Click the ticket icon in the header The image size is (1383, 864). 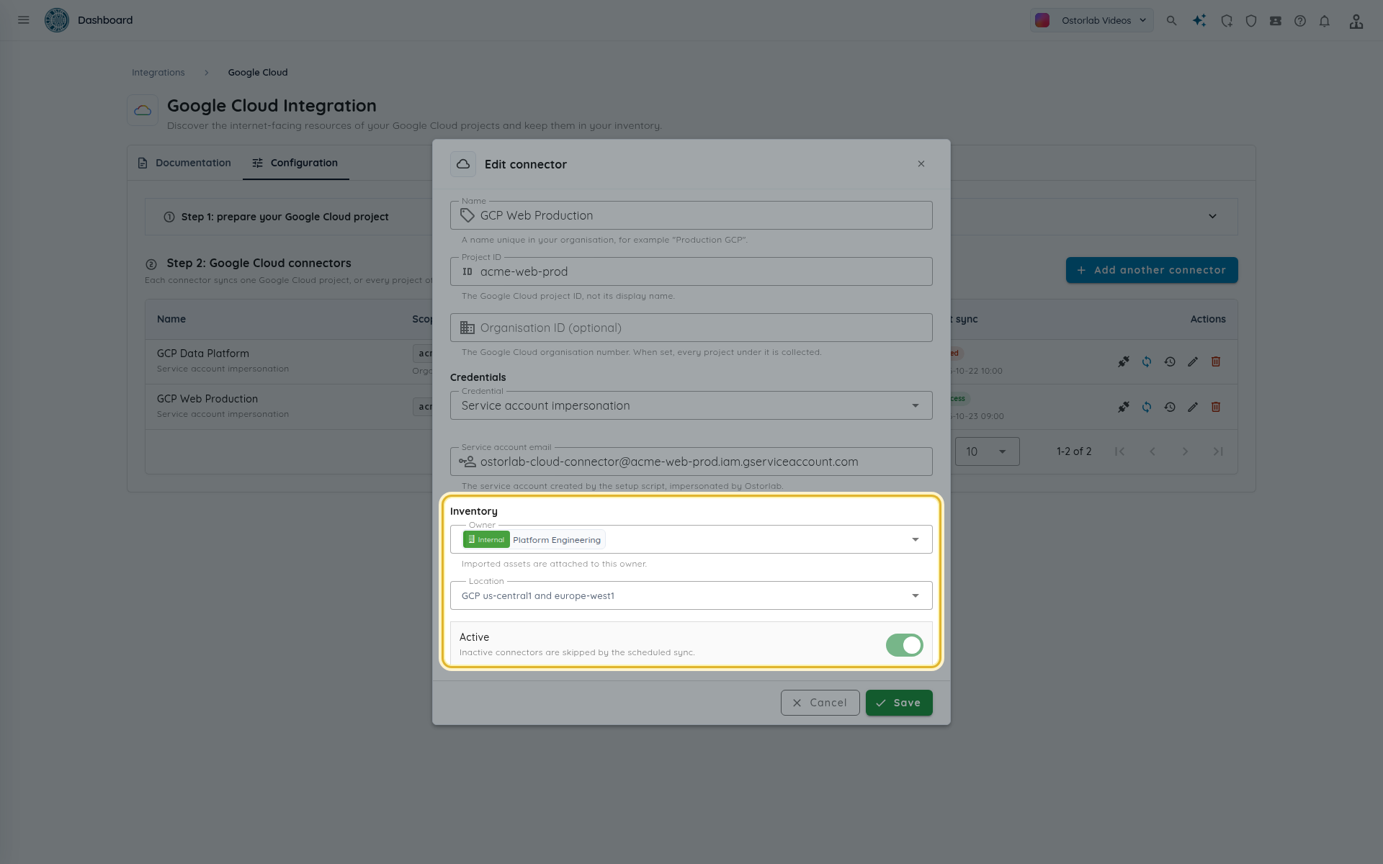pos(1276,21)
